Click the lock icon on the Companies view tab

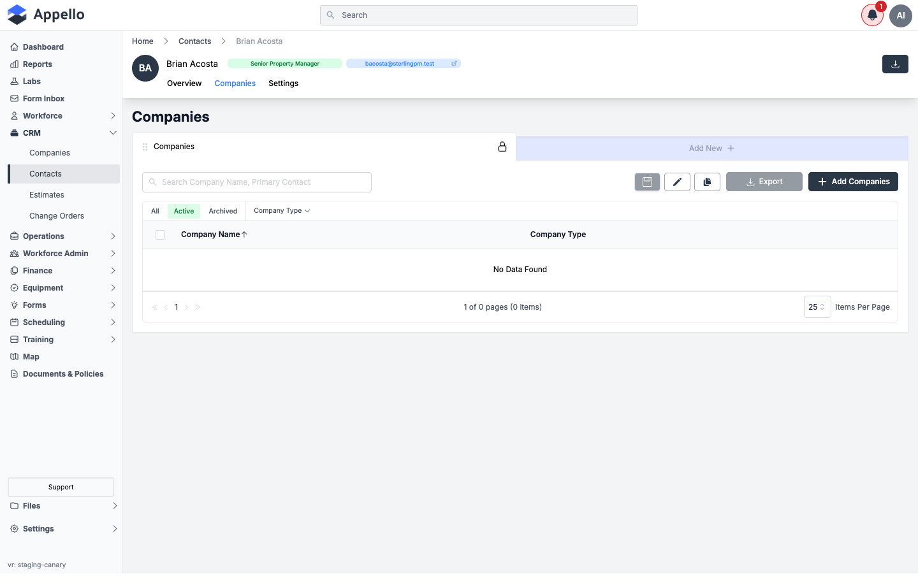coord(502,147)
